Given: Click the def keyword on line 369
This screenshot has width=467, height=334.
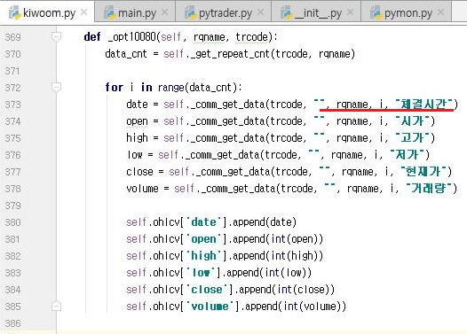Looking at the screenshot, I should (x=92, y=37).
